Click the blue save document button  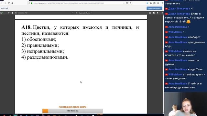click(x=154, y=8)
